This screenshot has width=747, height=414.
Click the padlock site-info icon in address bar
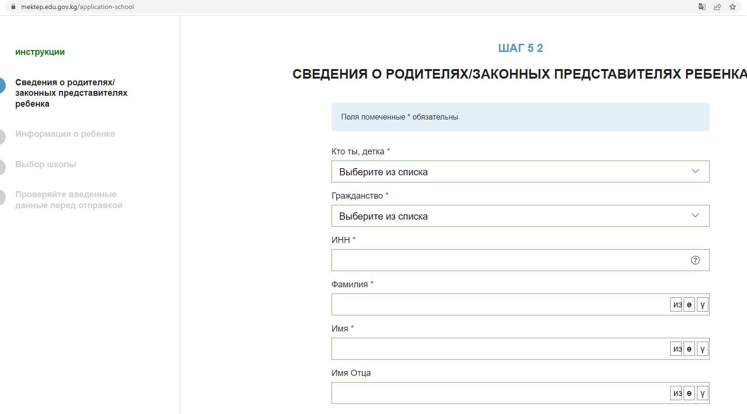click(13, 7)
